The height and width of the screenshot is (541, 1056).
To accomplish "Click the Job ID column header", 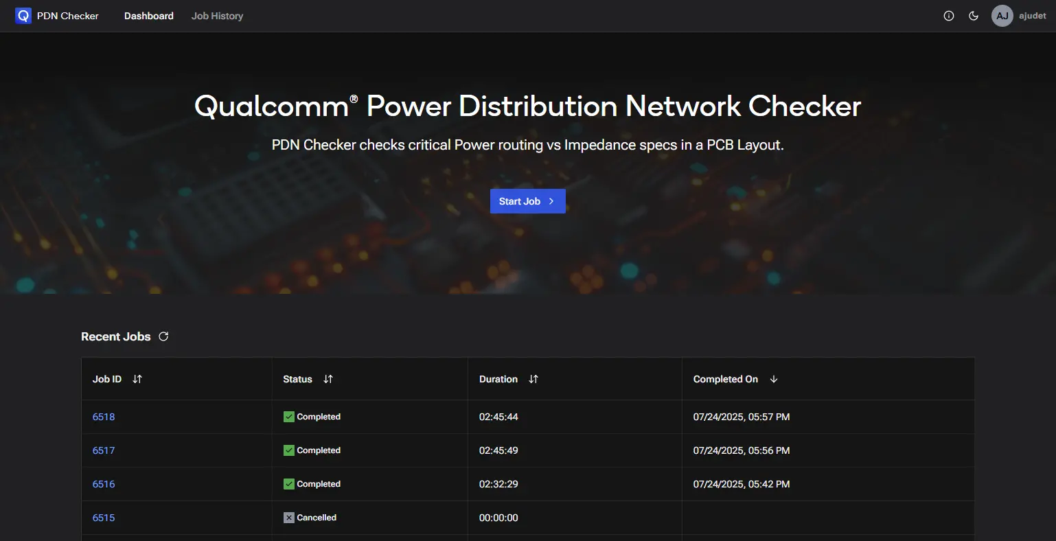I will (107, 379).
